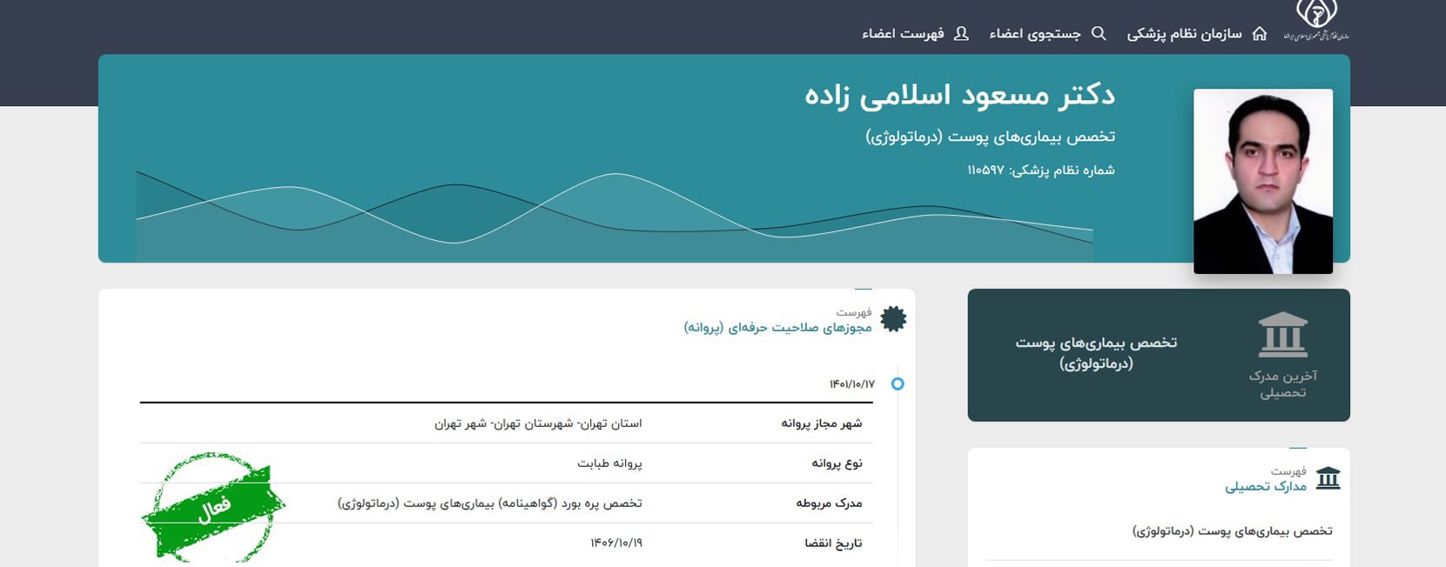Select the doctor's profile photo

[x=1262, y=181]
